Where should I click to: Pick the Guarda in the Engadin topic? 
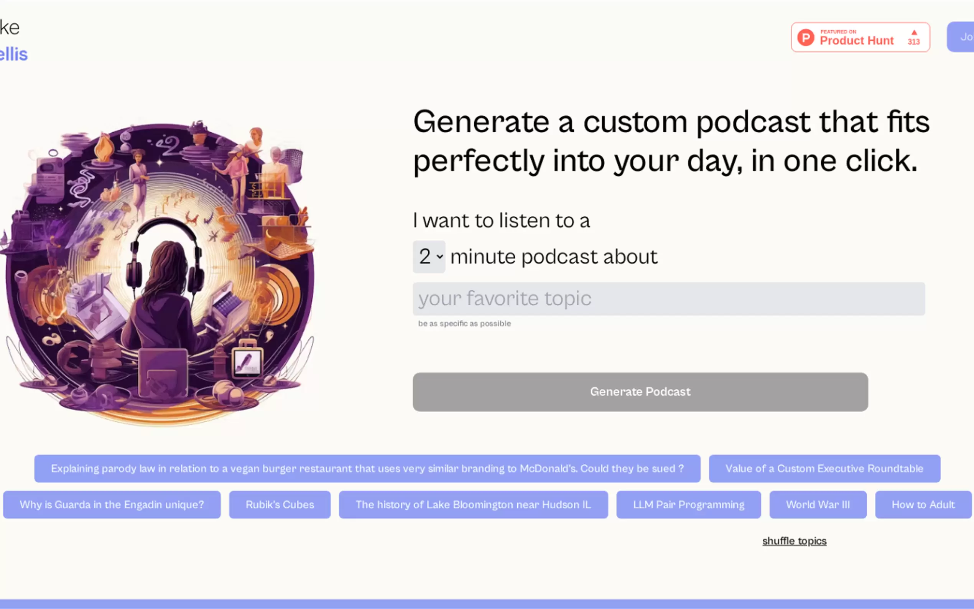pos(112,505)
